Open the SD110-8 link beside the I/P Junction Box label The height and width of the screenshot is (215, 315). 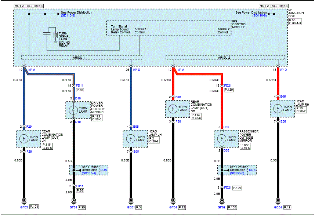[x=260, y=15]
